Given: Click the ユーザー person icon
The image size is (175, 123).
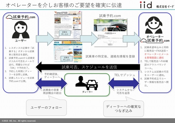Looking at the screenshot, I should 21,30.
